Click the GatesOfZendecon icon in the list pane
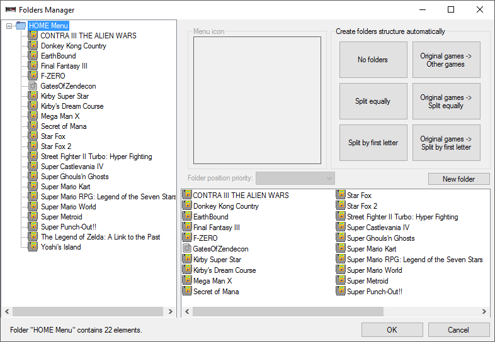The image size is (495, 342). (x=187, y=249)
